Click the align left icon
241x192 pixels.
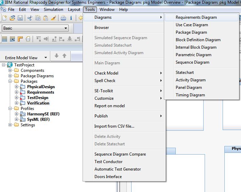point(62,39)
